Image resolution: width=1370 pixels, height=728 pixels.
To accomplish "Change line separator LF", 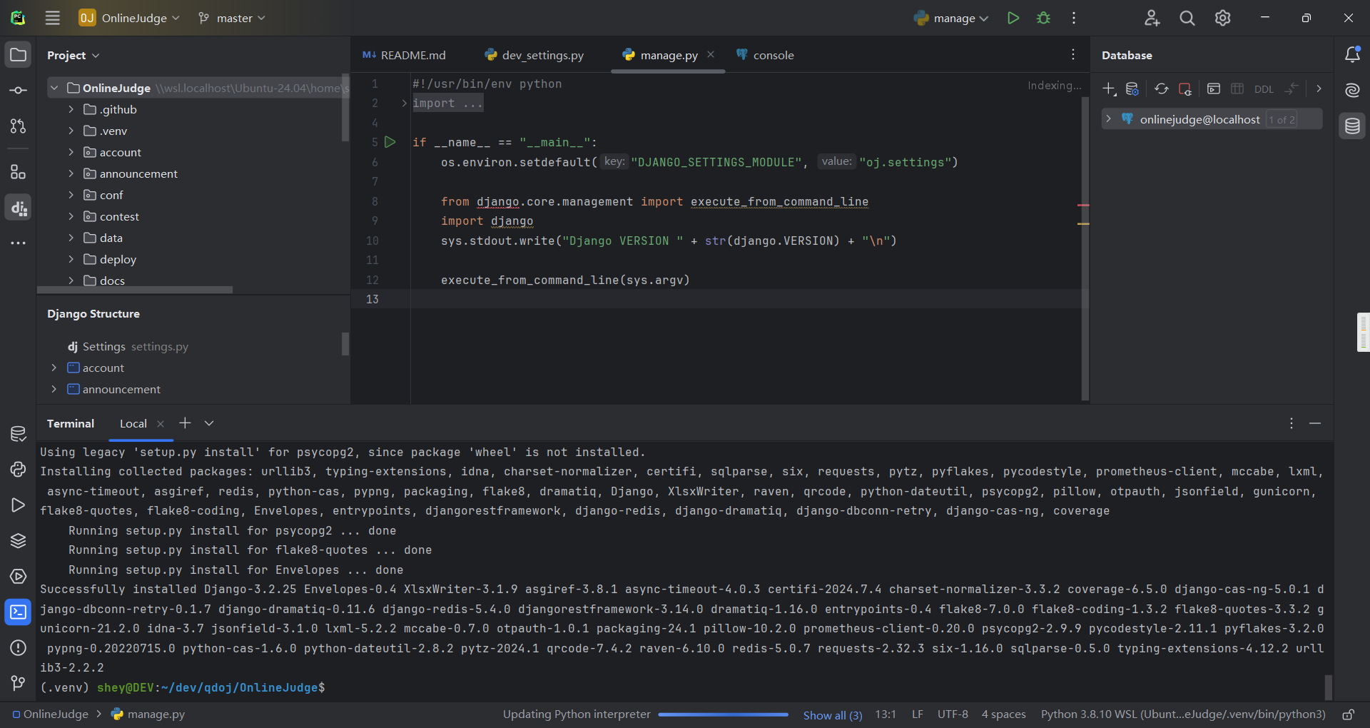I will coord(917,714).
